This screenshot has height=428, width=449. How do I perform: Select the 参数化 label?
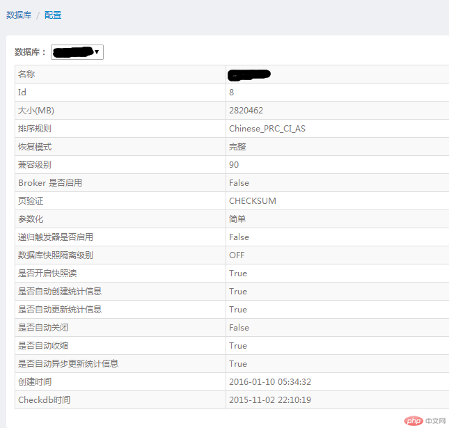click(x=31, y=219)
